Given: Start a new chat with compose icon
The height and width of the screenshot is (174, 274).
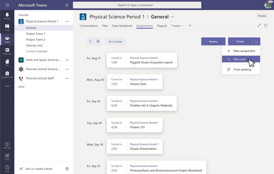Looking at the screenshot, I should (67, 5).
